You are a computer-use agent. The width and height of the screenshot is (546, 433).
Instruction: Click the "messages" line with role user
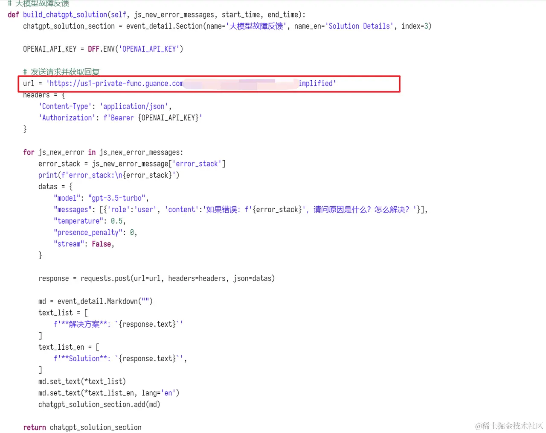(241, 210)
